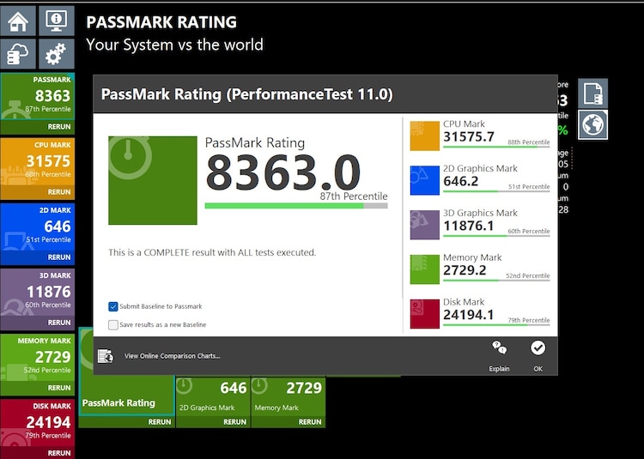Click the Explain icon in the dialog
The image size is (644, 459).
(x=499, y=348)
